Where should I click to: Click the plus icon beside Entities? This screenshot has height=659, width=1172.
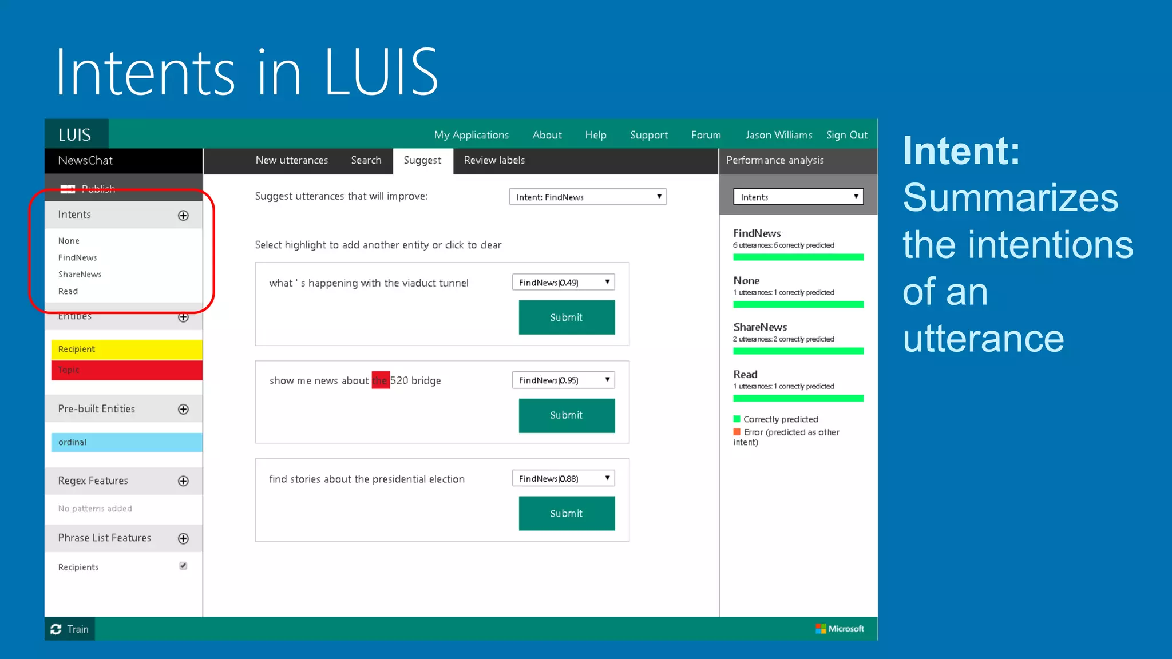[x=183, y=317]
